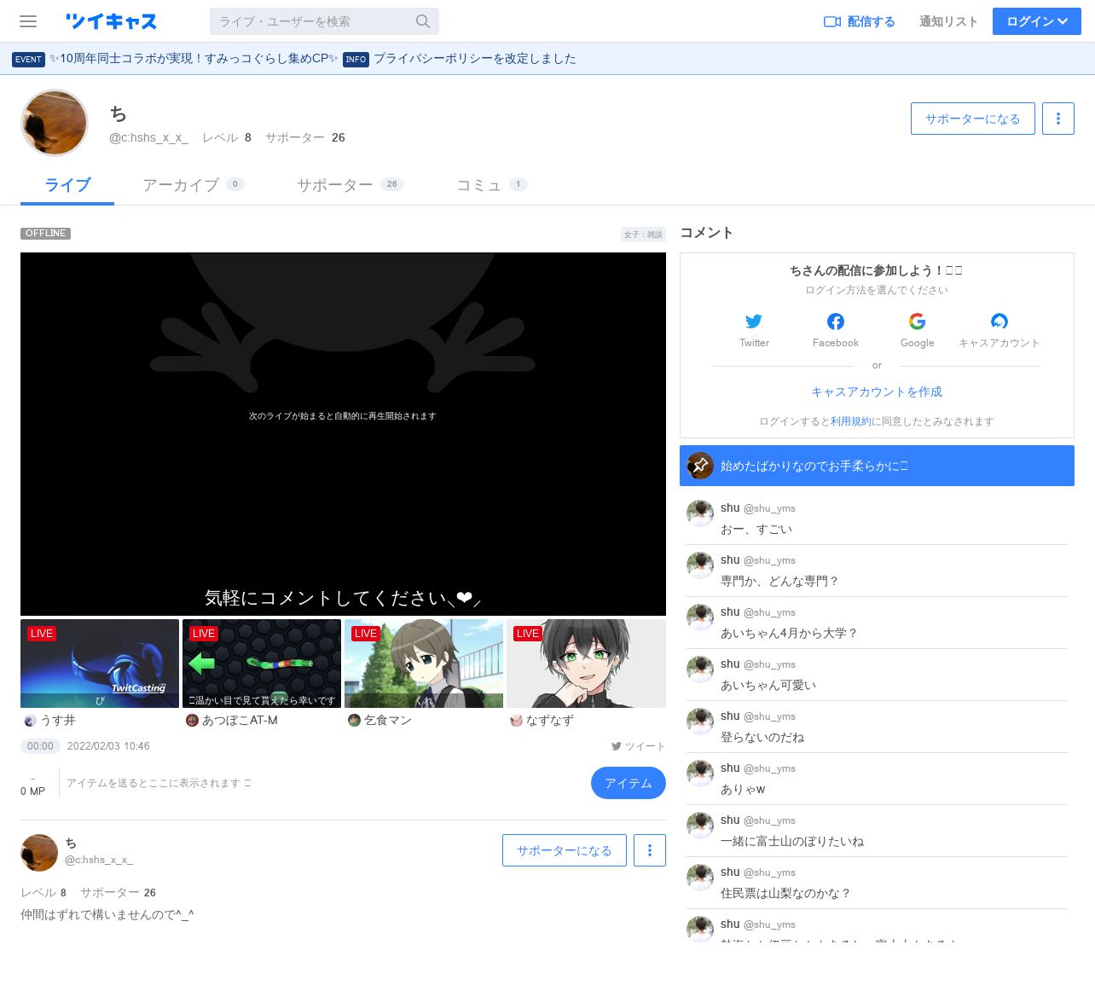Switch to the ライブ tab
Viewport: 1095px width, 997px height.
click(67, 185)
